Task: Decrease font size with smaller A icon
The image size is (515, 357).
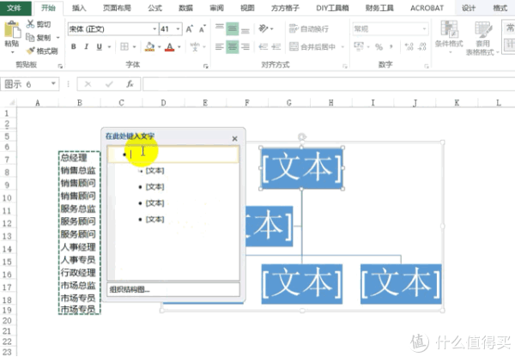Action: 203,29
